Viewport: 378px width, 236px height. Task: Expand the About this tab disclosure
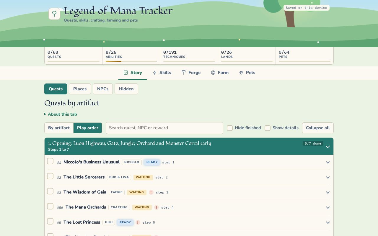point(61,114)
